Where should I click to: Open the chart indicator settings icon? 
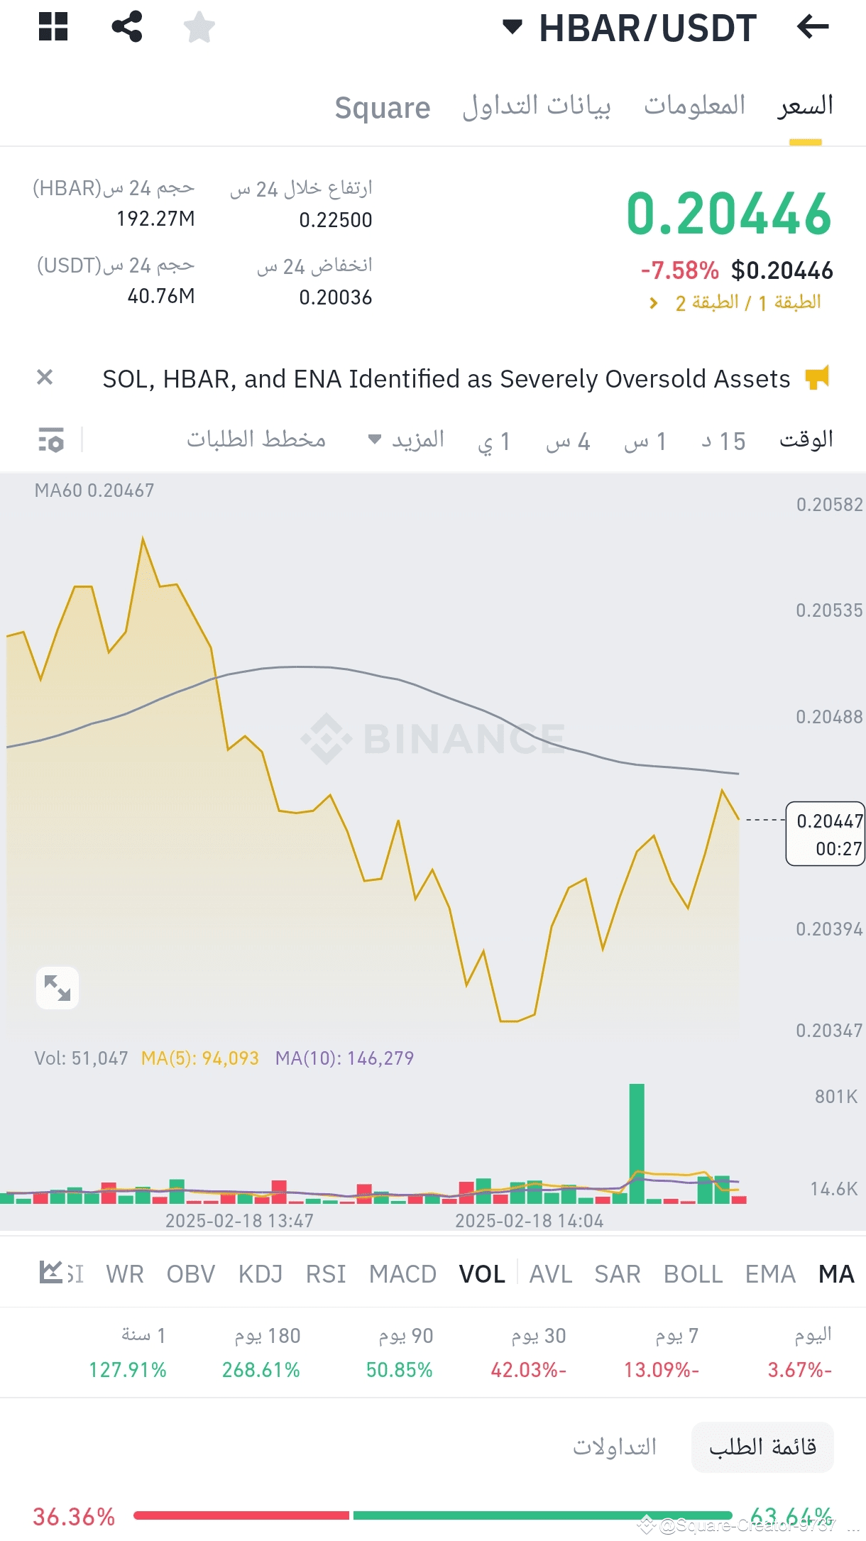(x=52, y=440)
